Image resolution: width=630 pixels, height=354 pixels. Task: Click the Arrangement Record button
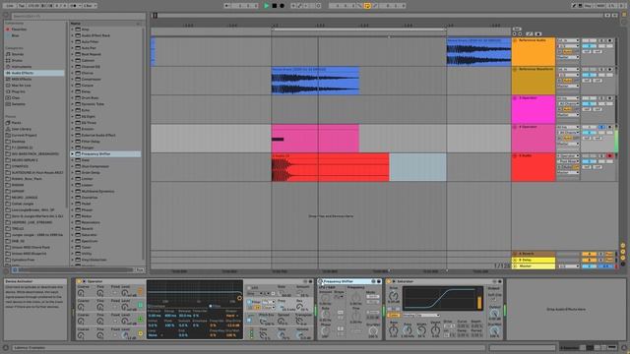click(x=283, y=6)
